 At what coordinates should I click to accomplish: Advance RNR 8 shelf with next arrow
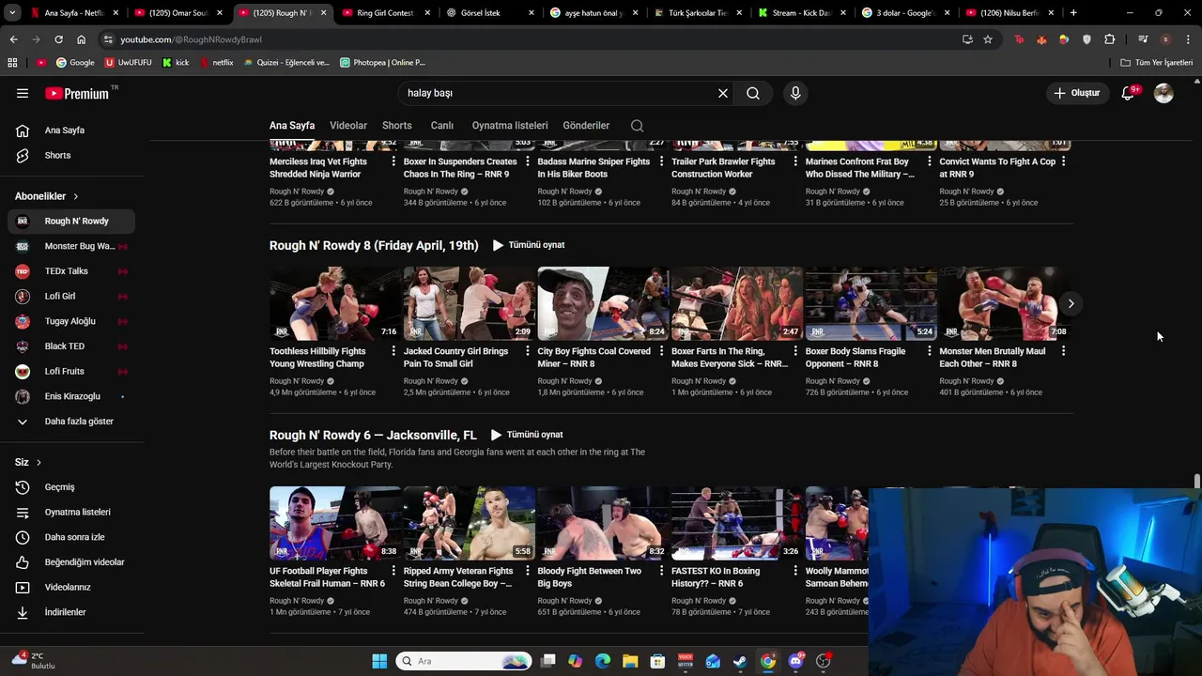point(1071,303)
